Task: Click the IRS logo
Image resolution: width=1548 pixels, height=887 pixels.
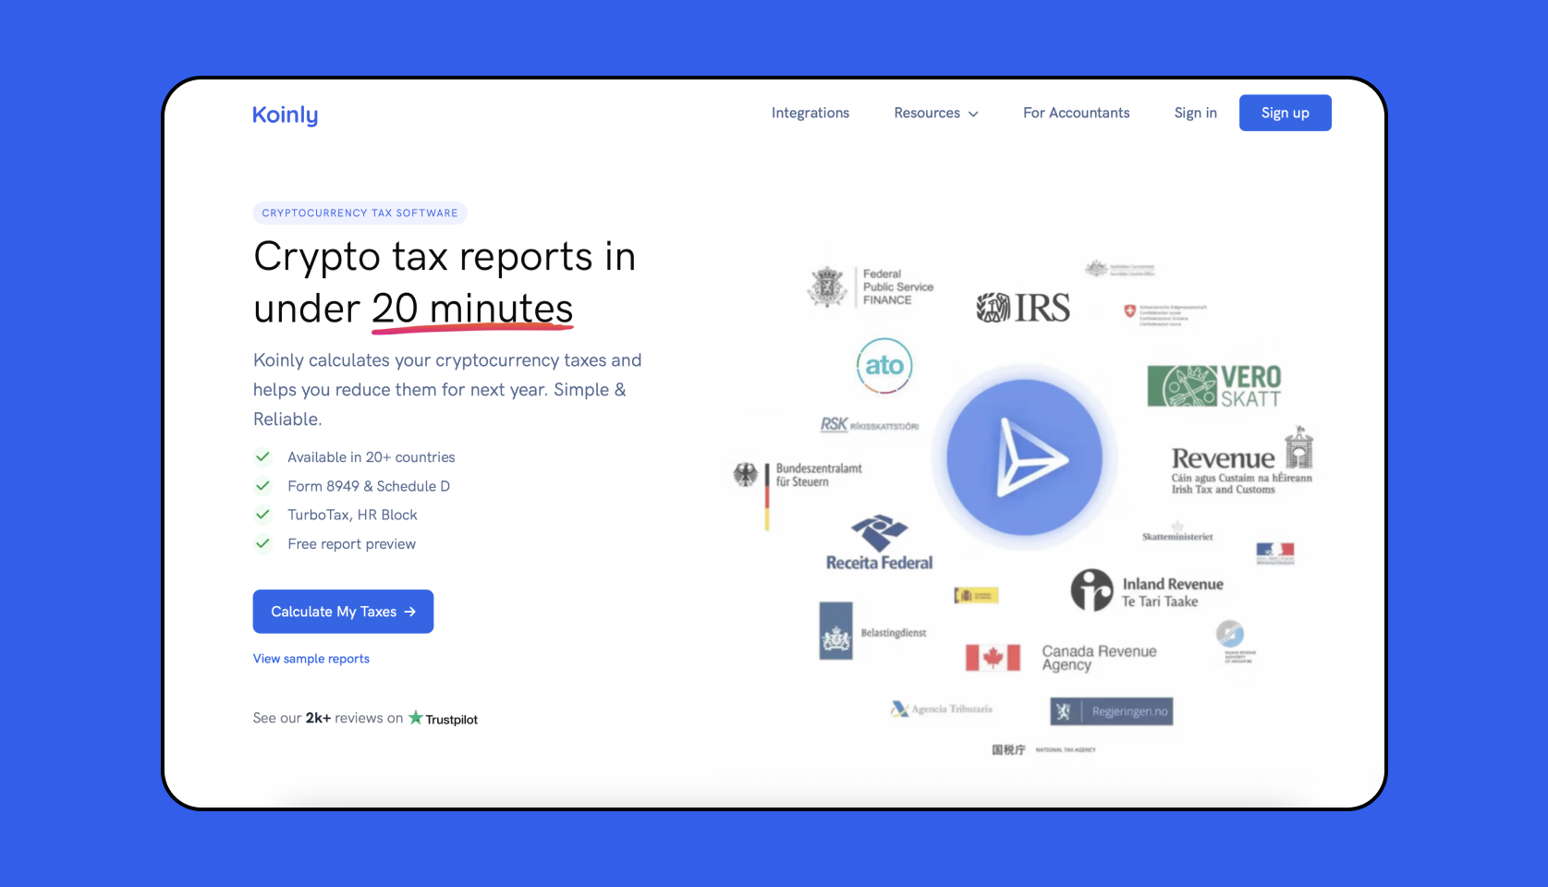Action: point(1024,306)
